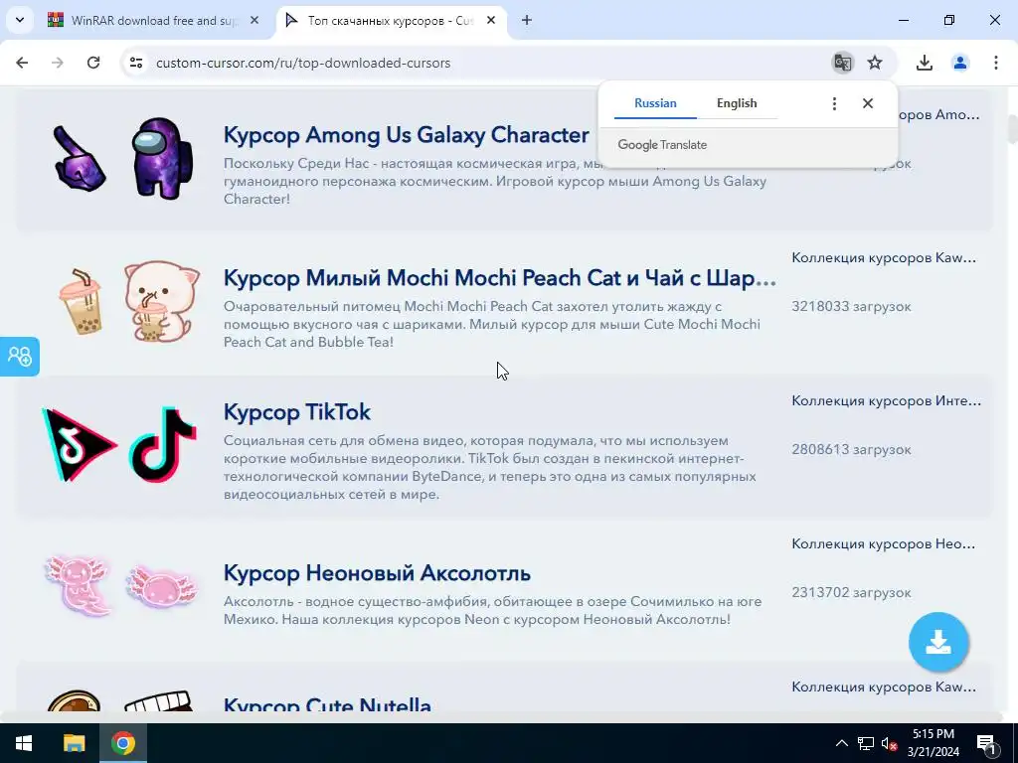Open Коллекция курсоров Kaw... link for Mochi
1018x763 pixels.
coord(884,257)
